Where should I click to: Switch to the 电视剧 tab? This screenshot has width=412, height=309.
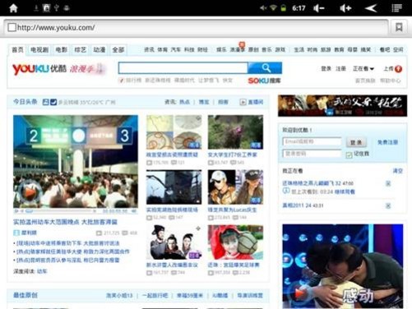point(39,50)
